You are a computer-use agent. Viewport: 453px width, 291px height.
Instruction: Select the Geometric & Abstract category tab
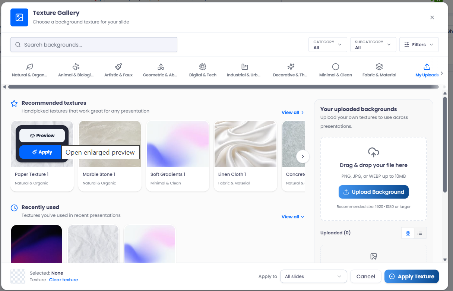point(161,70)
